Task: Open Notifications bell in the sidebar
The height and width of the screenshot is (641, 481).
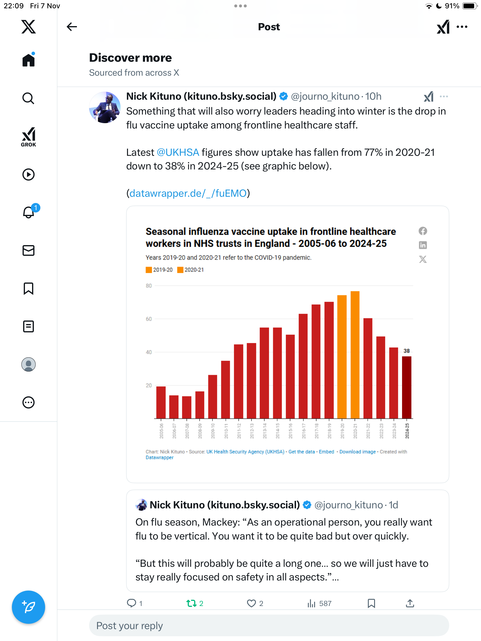Action: (29, 212)
